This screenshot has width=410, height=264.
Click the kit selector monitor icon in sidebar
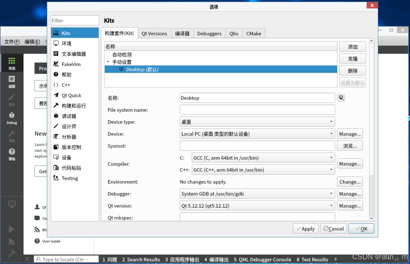(x=12, y=204)
